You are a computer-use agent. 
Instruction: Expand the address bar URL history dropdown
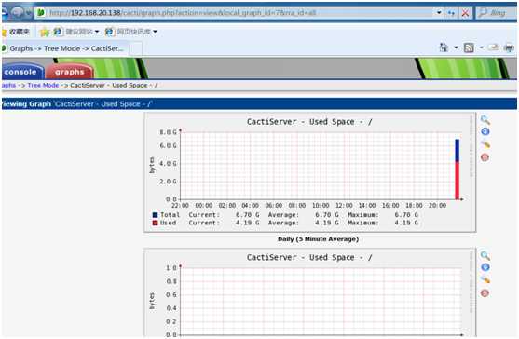[439, 13]
